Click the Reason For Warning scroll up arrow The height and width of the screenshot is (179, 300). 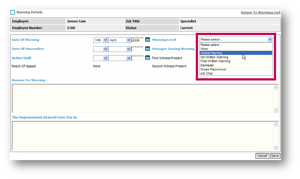click(276, 87)
